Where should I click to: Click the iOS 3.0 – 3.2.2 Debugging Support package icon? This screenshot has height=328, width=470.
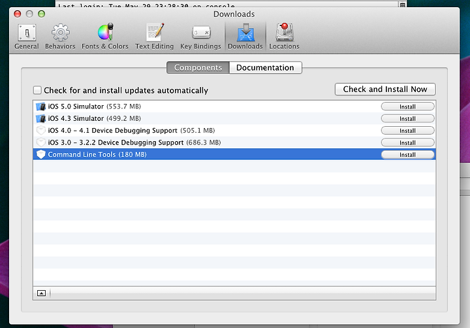tap(40, 142)
